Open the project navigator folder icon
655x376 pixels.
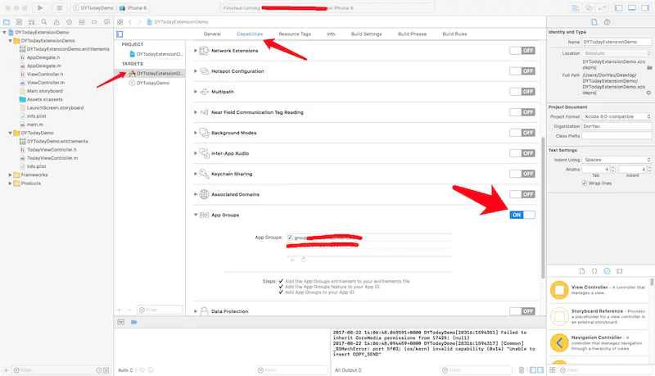pos(7,22)
